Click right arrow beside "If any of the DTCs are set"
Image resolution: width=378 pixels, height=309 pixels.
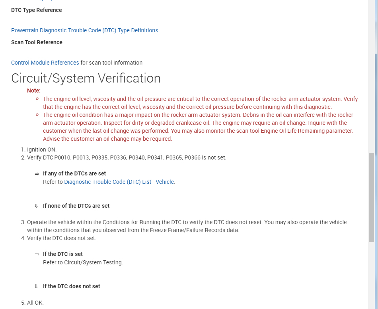pos(37,174)
